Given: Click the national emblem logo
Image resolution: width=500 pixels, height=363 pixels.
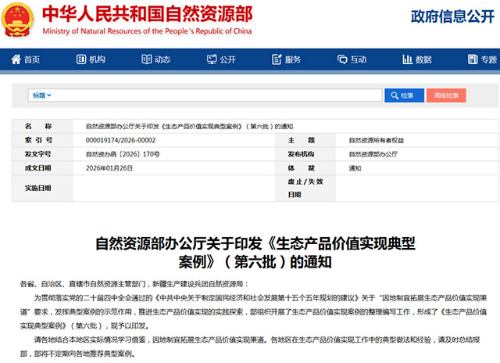Looking at the screenshot, I should (17, 21).
